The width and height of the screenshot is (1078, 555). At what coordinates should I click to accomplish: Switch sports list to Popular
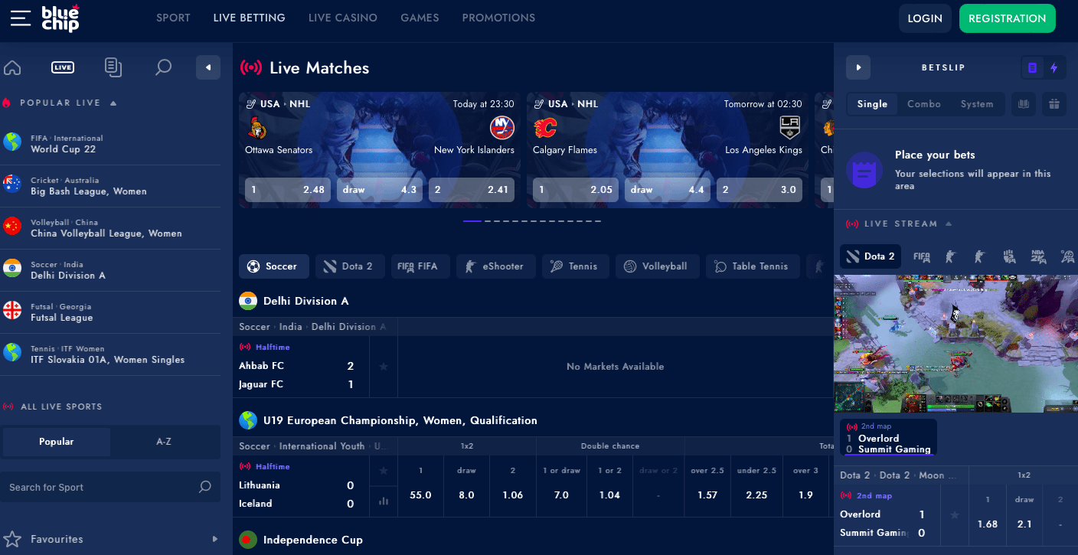click(57, 442)
